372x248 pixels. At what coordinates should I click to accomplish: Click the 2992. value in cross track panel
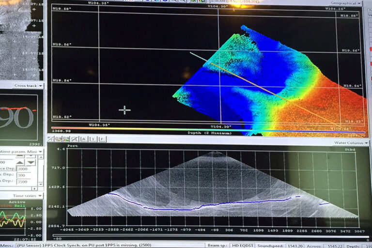coord(35,144)
